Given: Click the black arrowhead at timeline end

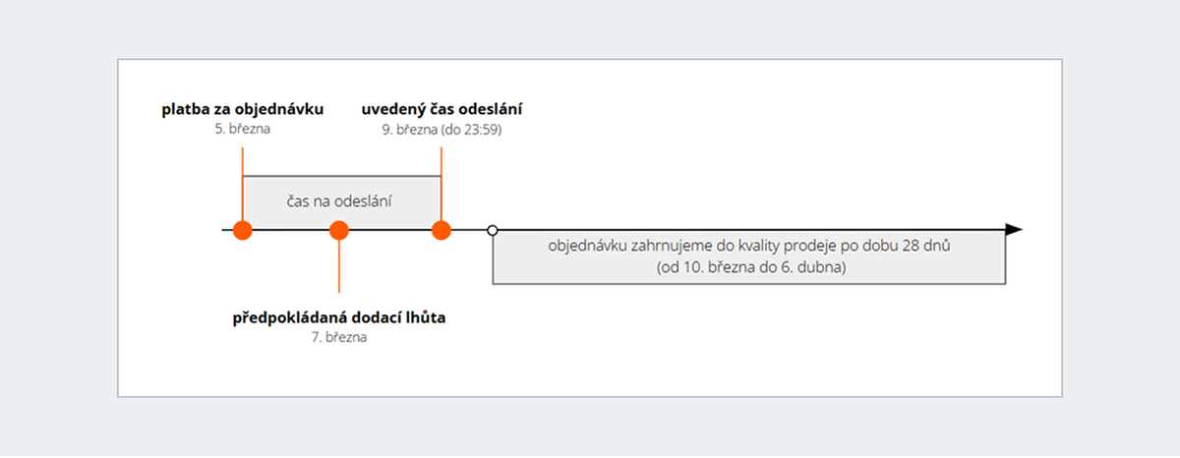Looking at the screenshot, I should click(1014, 230).
